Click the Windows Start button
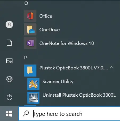 pyautogui.click(x=9, y=114)
